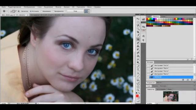Viewport: 196px width, 110px height.
Task: Open the collapsed Character panel icon
Action: pyautogui.click(x=143, y=36)
